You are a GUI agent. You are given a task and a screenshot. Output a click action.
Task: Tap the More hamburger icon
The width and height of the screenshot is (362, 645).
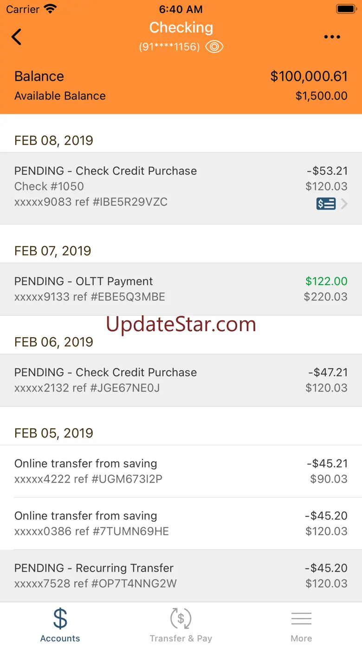click(301, 618)
